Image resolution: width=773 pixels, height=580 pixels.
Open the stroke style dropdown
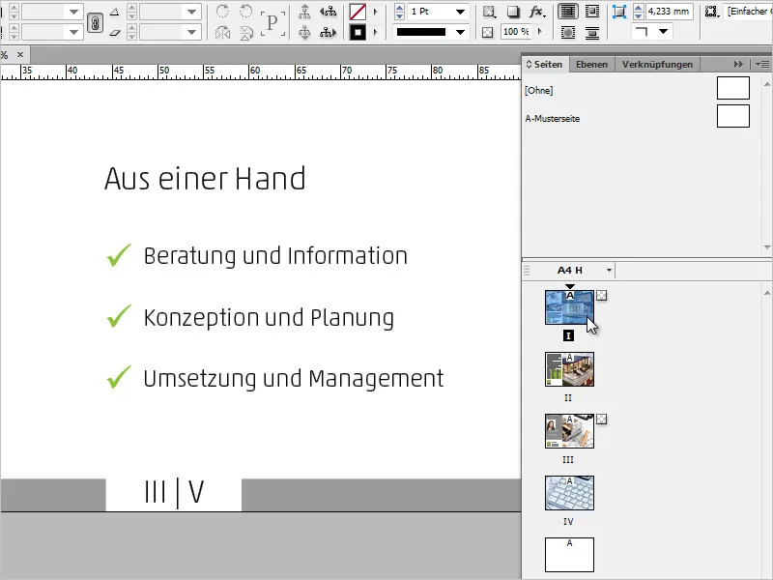[460, 32]
